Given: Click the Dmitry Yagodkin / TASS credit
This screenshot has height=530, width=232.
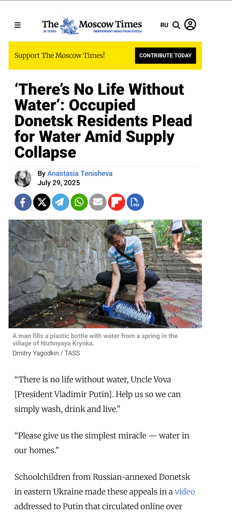Looking at the screenshot, I should 46,353.
